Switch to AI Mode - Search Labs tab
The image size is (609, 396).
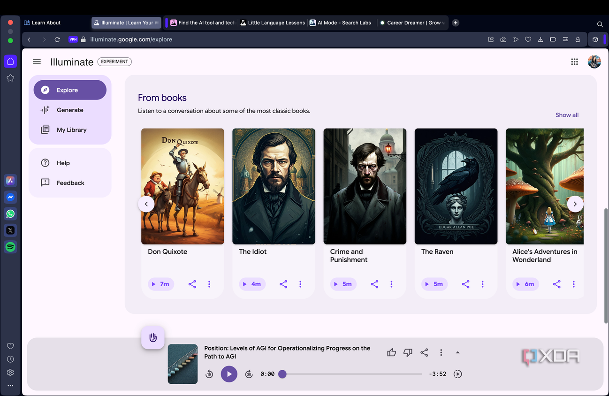click(341, 23)
